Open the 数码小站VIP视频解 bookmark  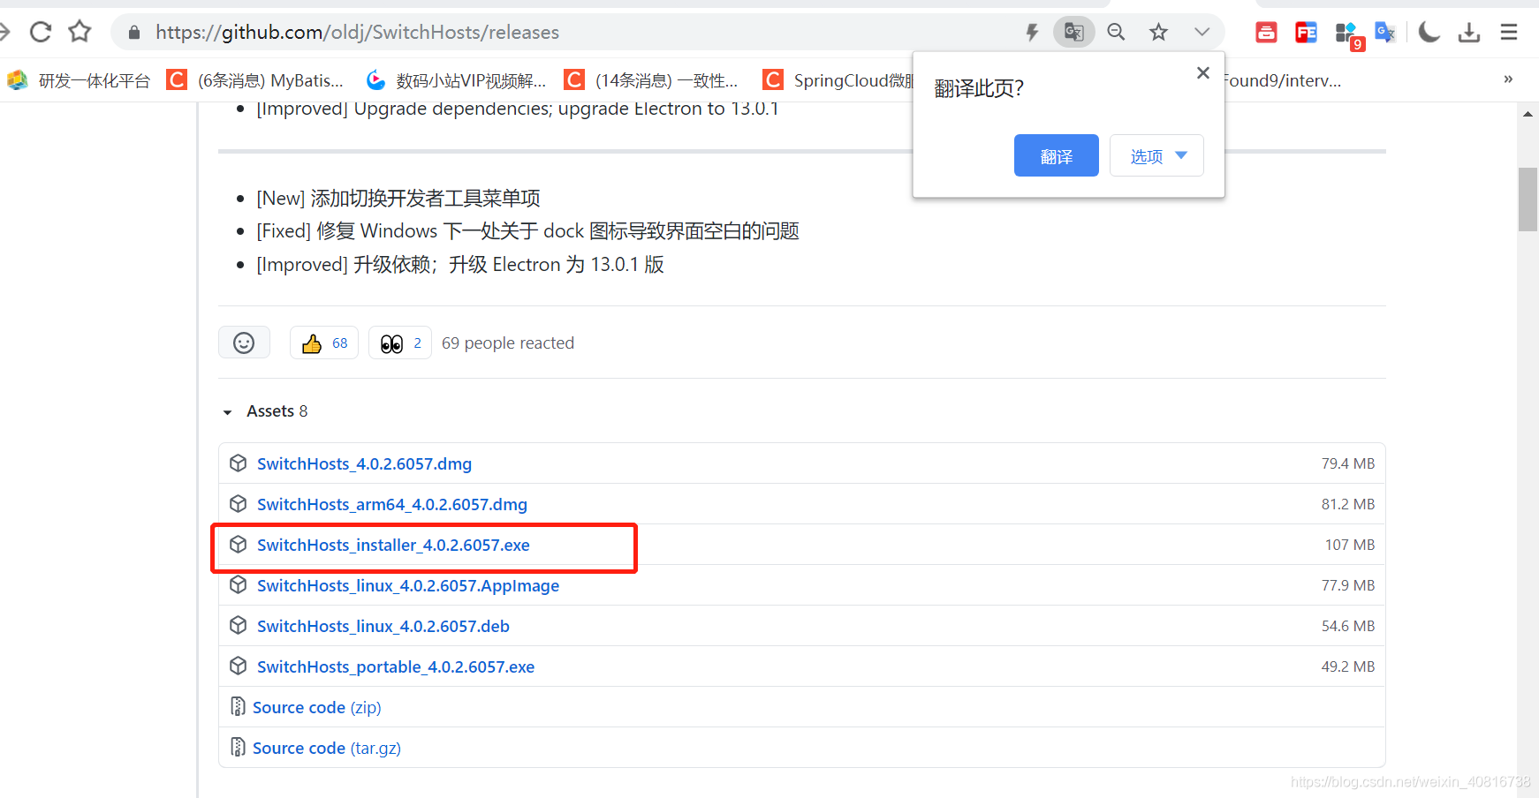456,80
